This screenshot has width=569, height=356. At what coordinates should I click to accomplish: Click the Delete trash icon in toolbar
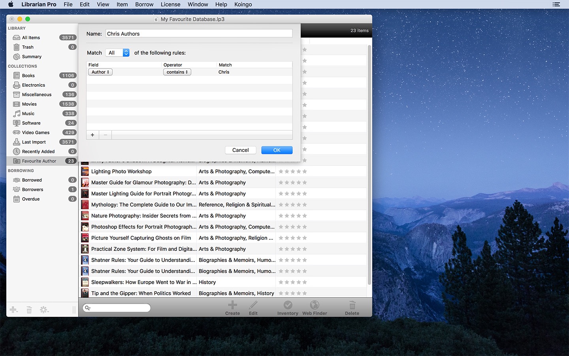click(352, 305)
